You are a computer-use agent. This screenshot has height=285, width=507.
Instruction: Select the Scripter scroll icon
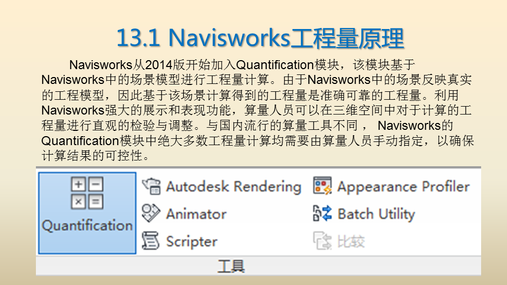pos(151,242)
